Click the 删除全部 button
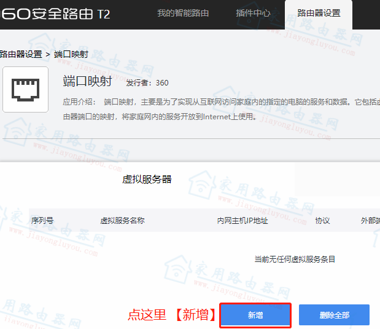The width and height of the screenshot is (380, 329). tap(334, 315)
